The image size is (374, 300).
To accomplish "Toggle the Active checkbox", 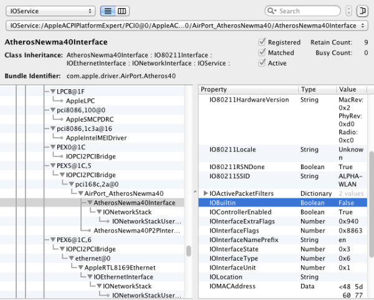I will [262, 63].
